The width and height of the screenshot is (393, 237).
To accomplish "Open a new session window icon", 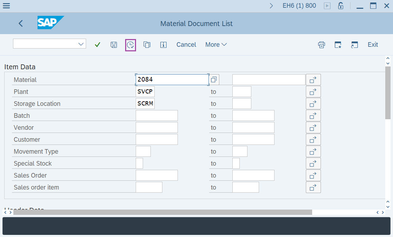I will [354, 45].
